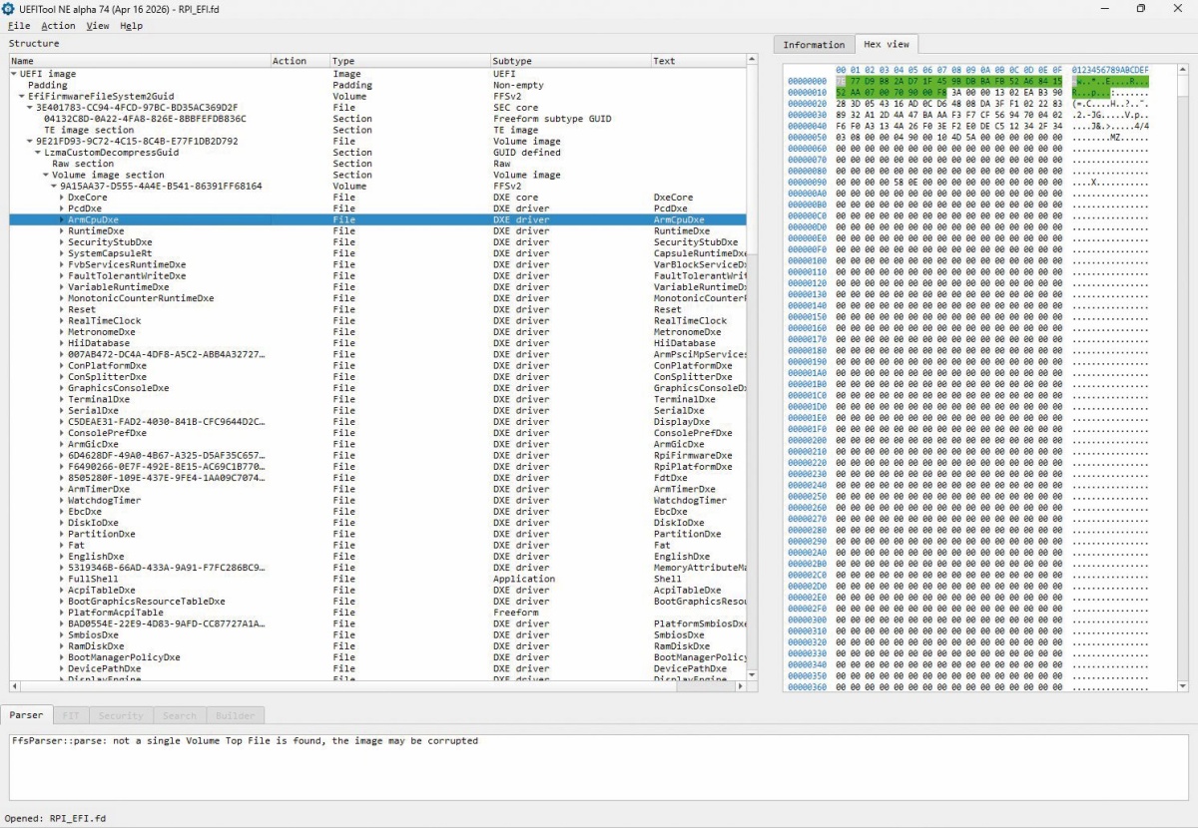Screen dimensions: 1198x828
Task: Click the 'Shell' text cell of FullShell
Action: point(668,579)
